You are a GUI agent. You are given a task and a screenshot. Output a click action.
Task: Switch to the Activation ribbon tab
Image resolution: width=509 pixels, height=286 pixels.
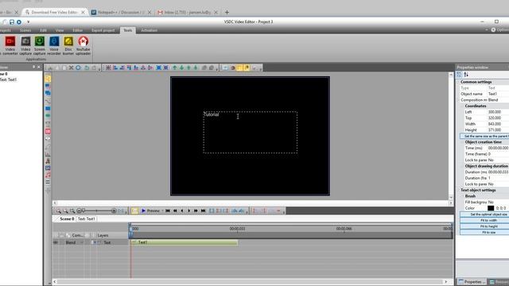point(149,30)
